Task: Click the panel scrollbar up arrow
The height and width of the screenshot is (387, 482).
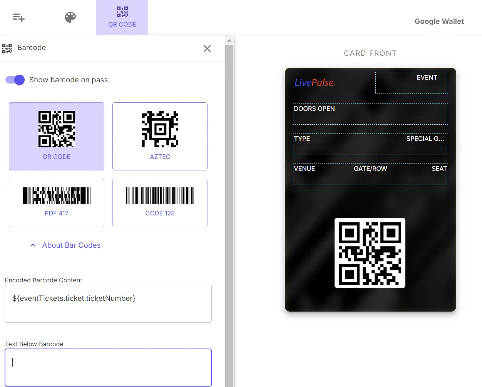Action: coord(229,40)
